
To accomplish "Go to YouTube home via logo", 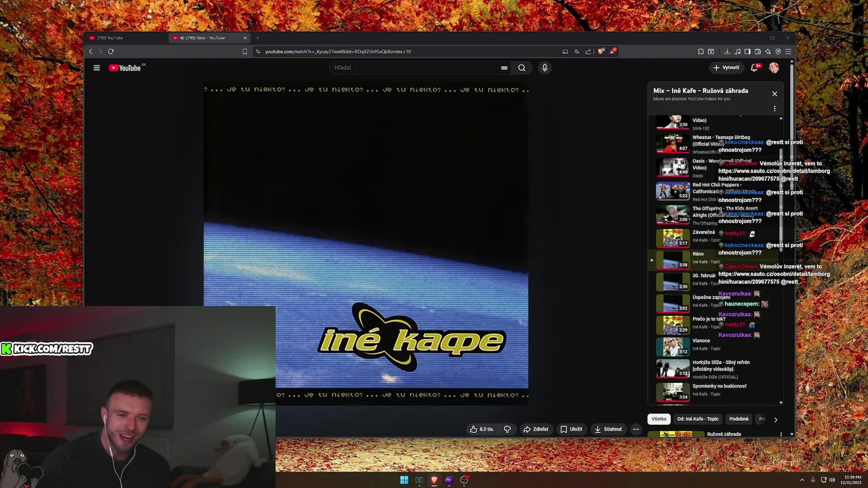I will tap(125, 68).
